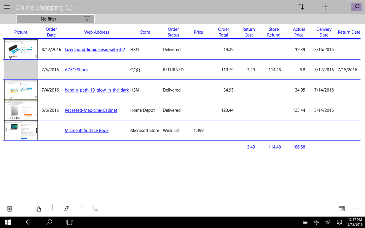Open the volume control in system tray

pos(328,222)
